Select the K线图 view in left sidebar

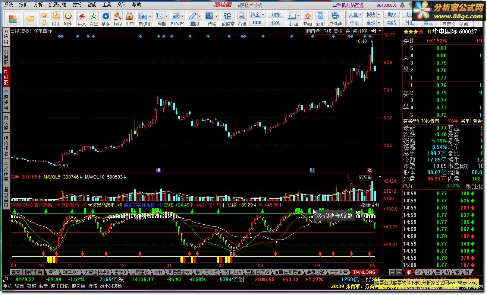(6, 77)
